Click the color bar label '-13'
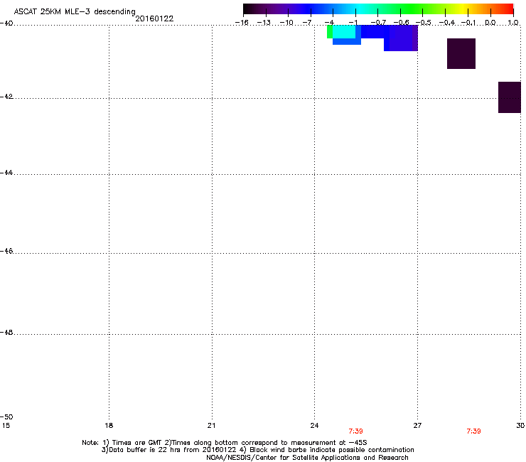 [x=264, y=23]
